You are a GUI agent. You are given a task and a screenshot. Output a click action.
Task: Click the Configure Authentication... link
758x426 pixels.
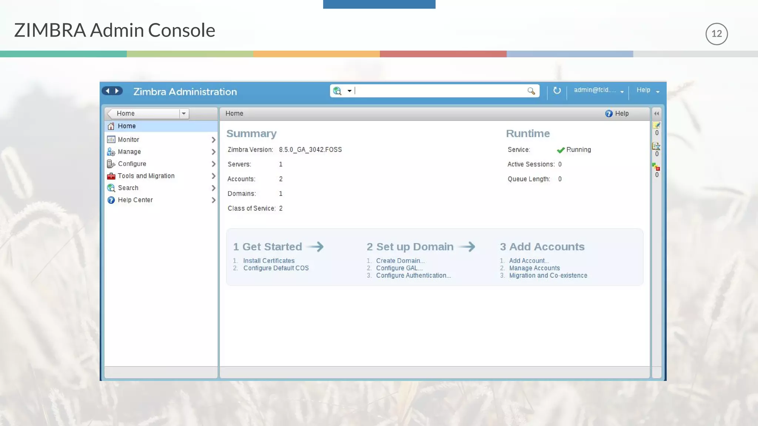pos(413,275)
